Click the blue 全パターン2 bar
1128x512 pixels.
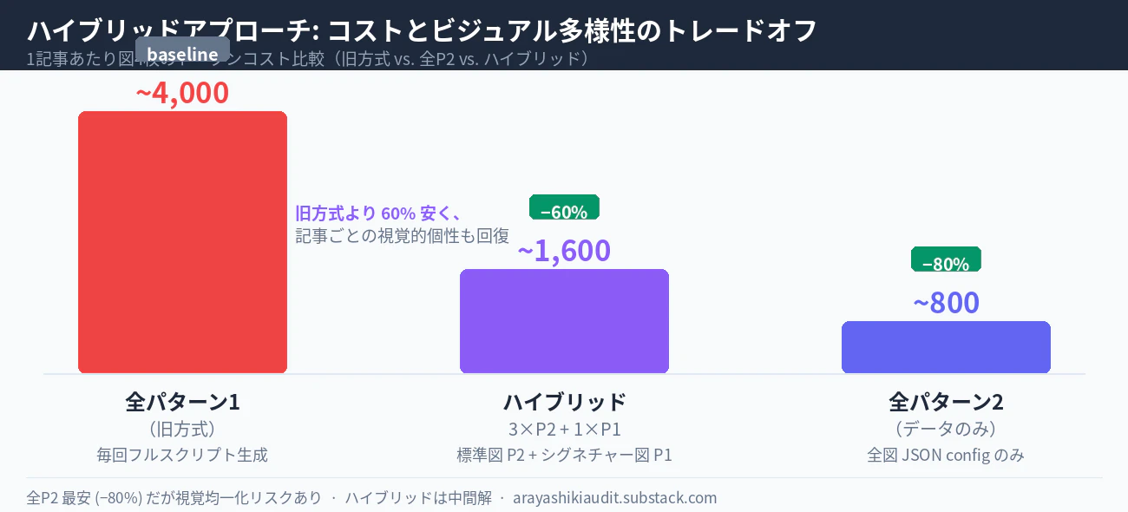946,347
